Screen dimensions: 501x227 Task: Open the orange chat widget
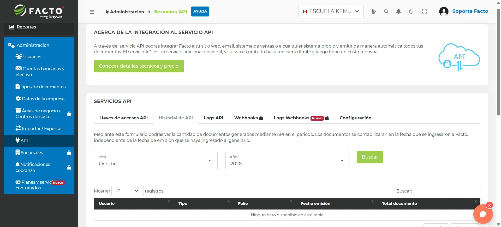coord(483,214)
